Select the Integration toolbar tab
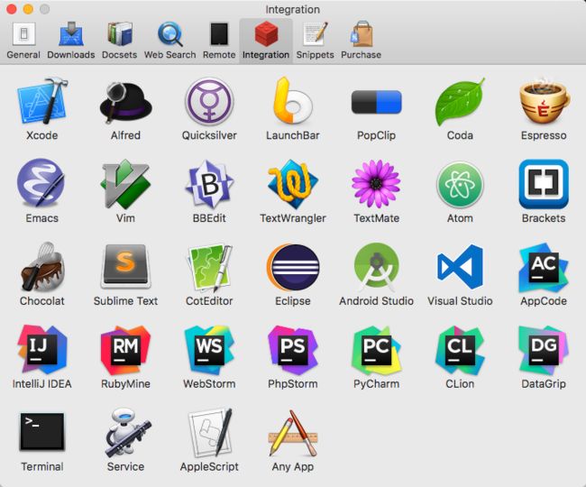 (266, 41)
